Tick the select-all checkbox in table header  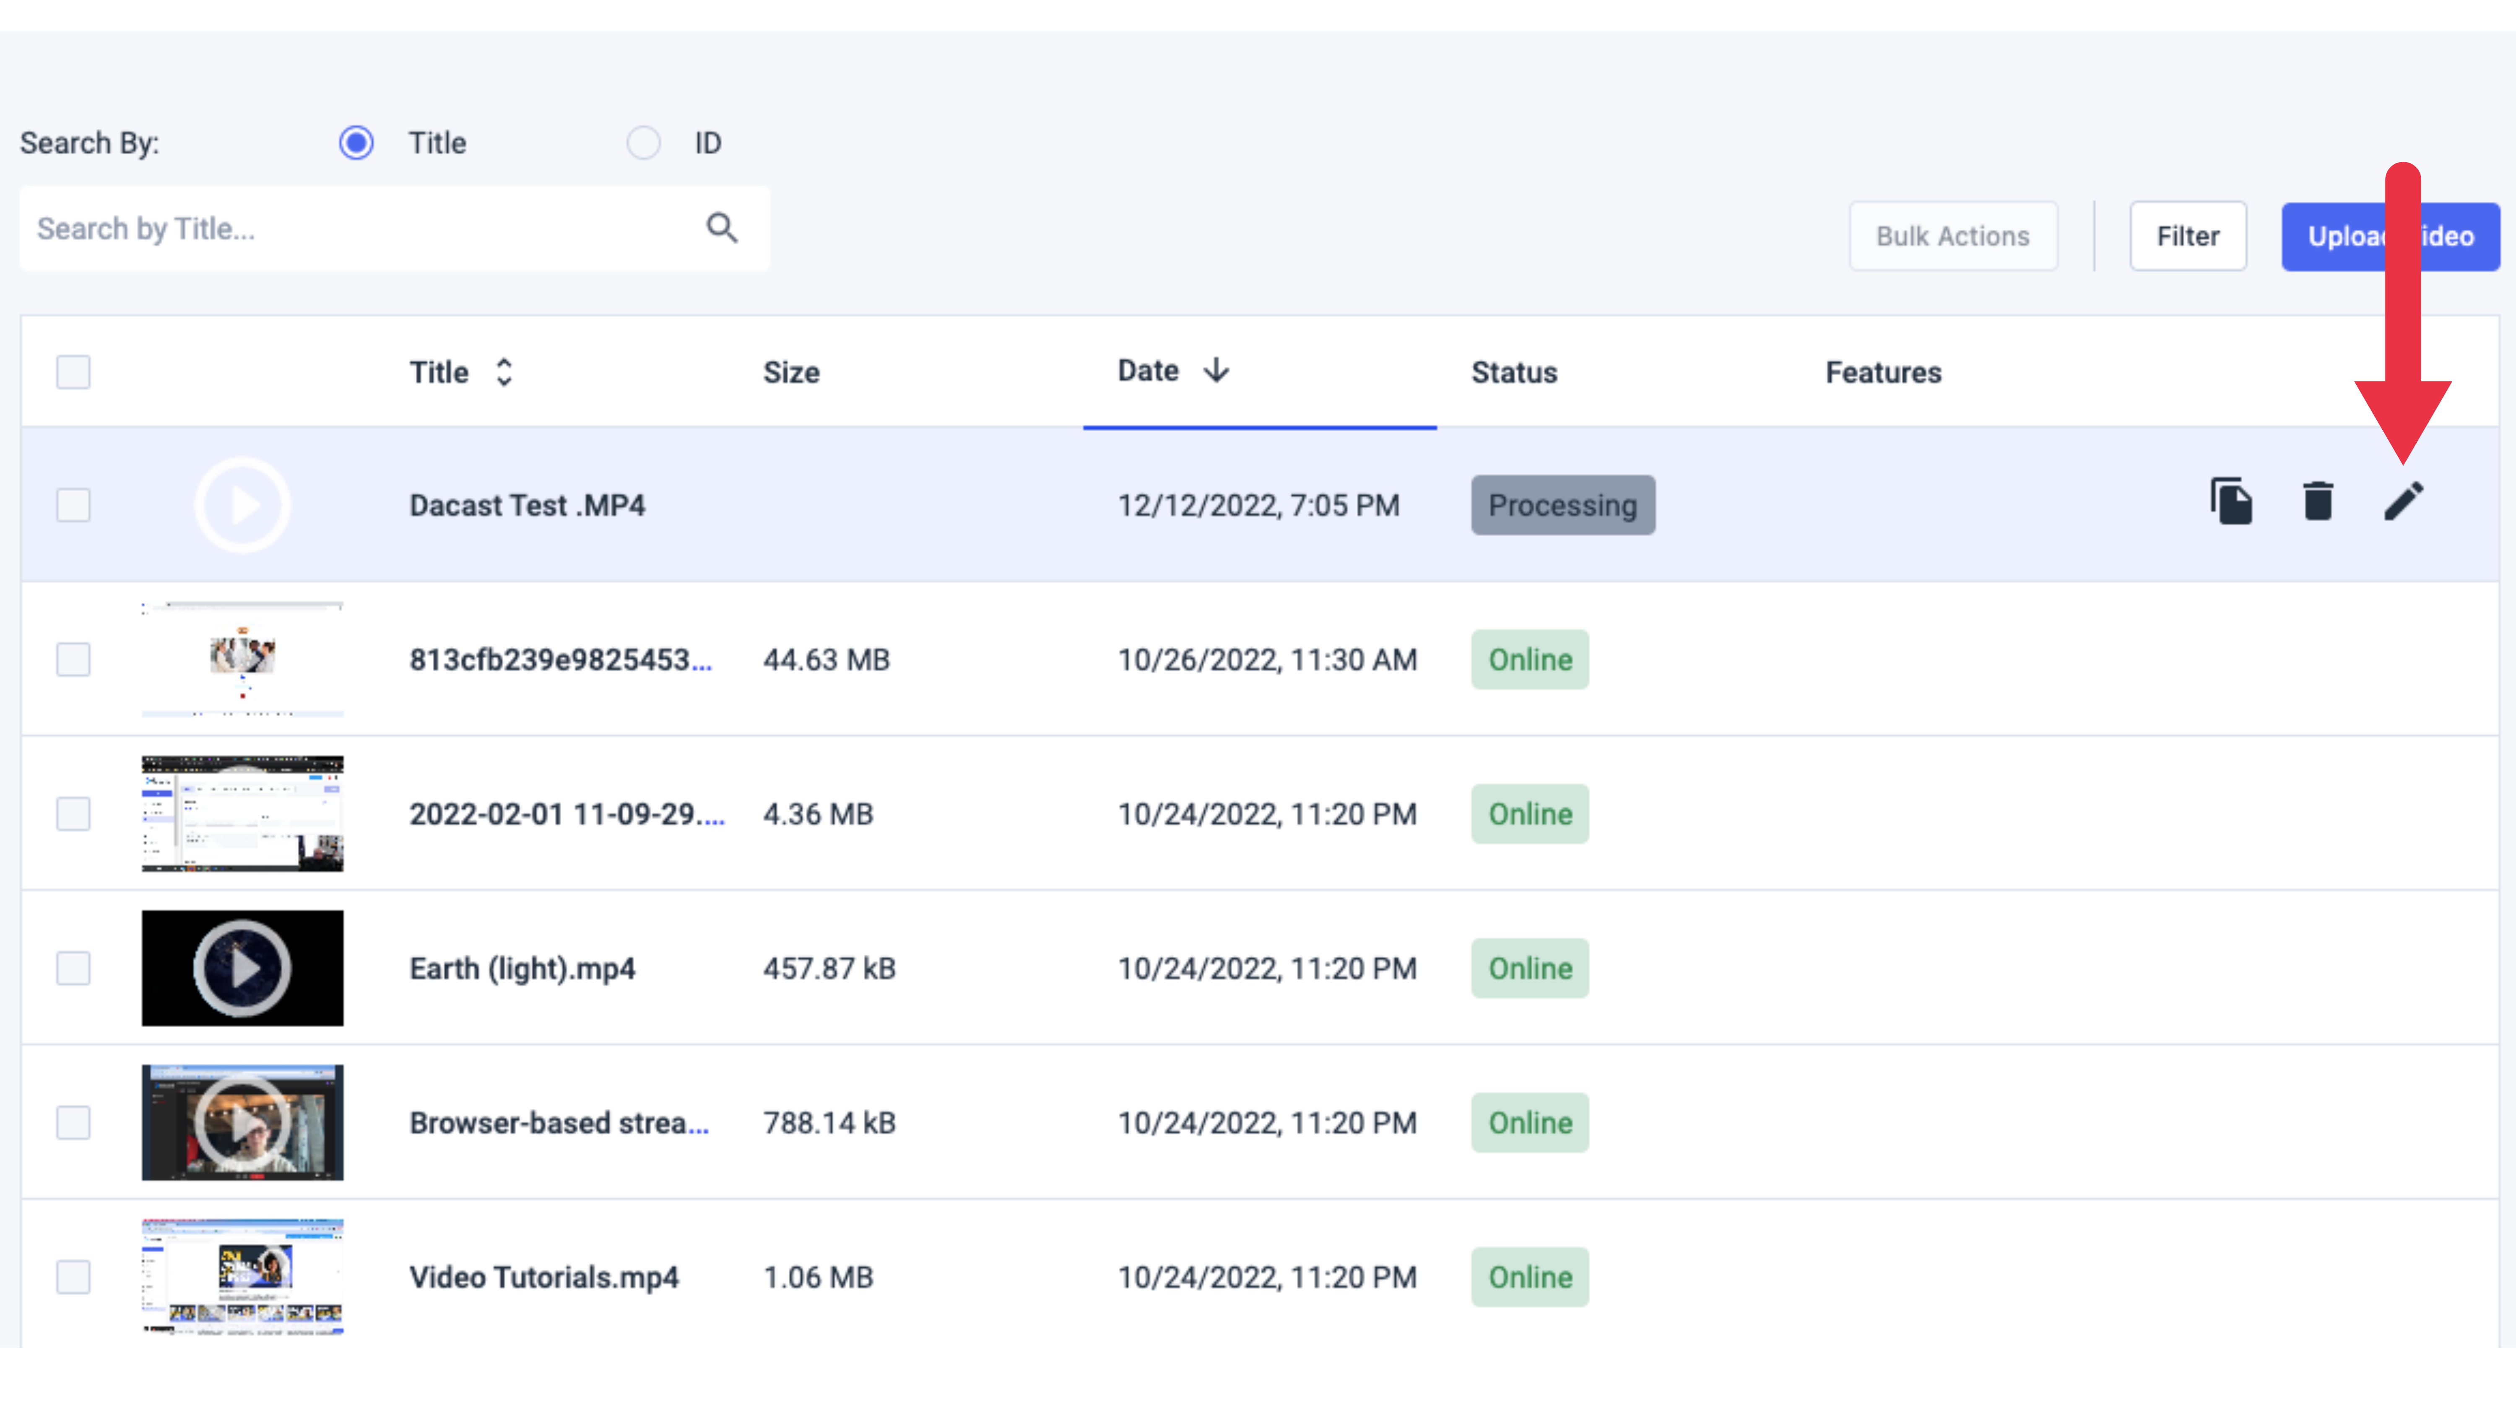(73, 372)
